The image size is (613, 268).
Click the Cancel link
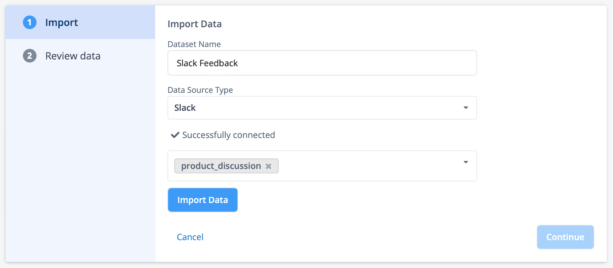[190, 237]
